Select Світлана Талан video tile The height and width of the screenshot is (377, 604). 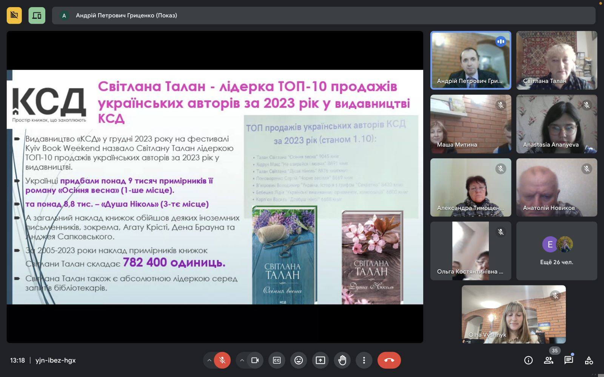pos(557,60)
